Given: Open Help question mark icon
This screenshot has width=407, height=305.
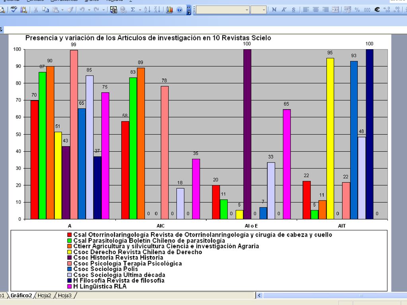Looking at the screenshot, I should click(x=179, y=10).
